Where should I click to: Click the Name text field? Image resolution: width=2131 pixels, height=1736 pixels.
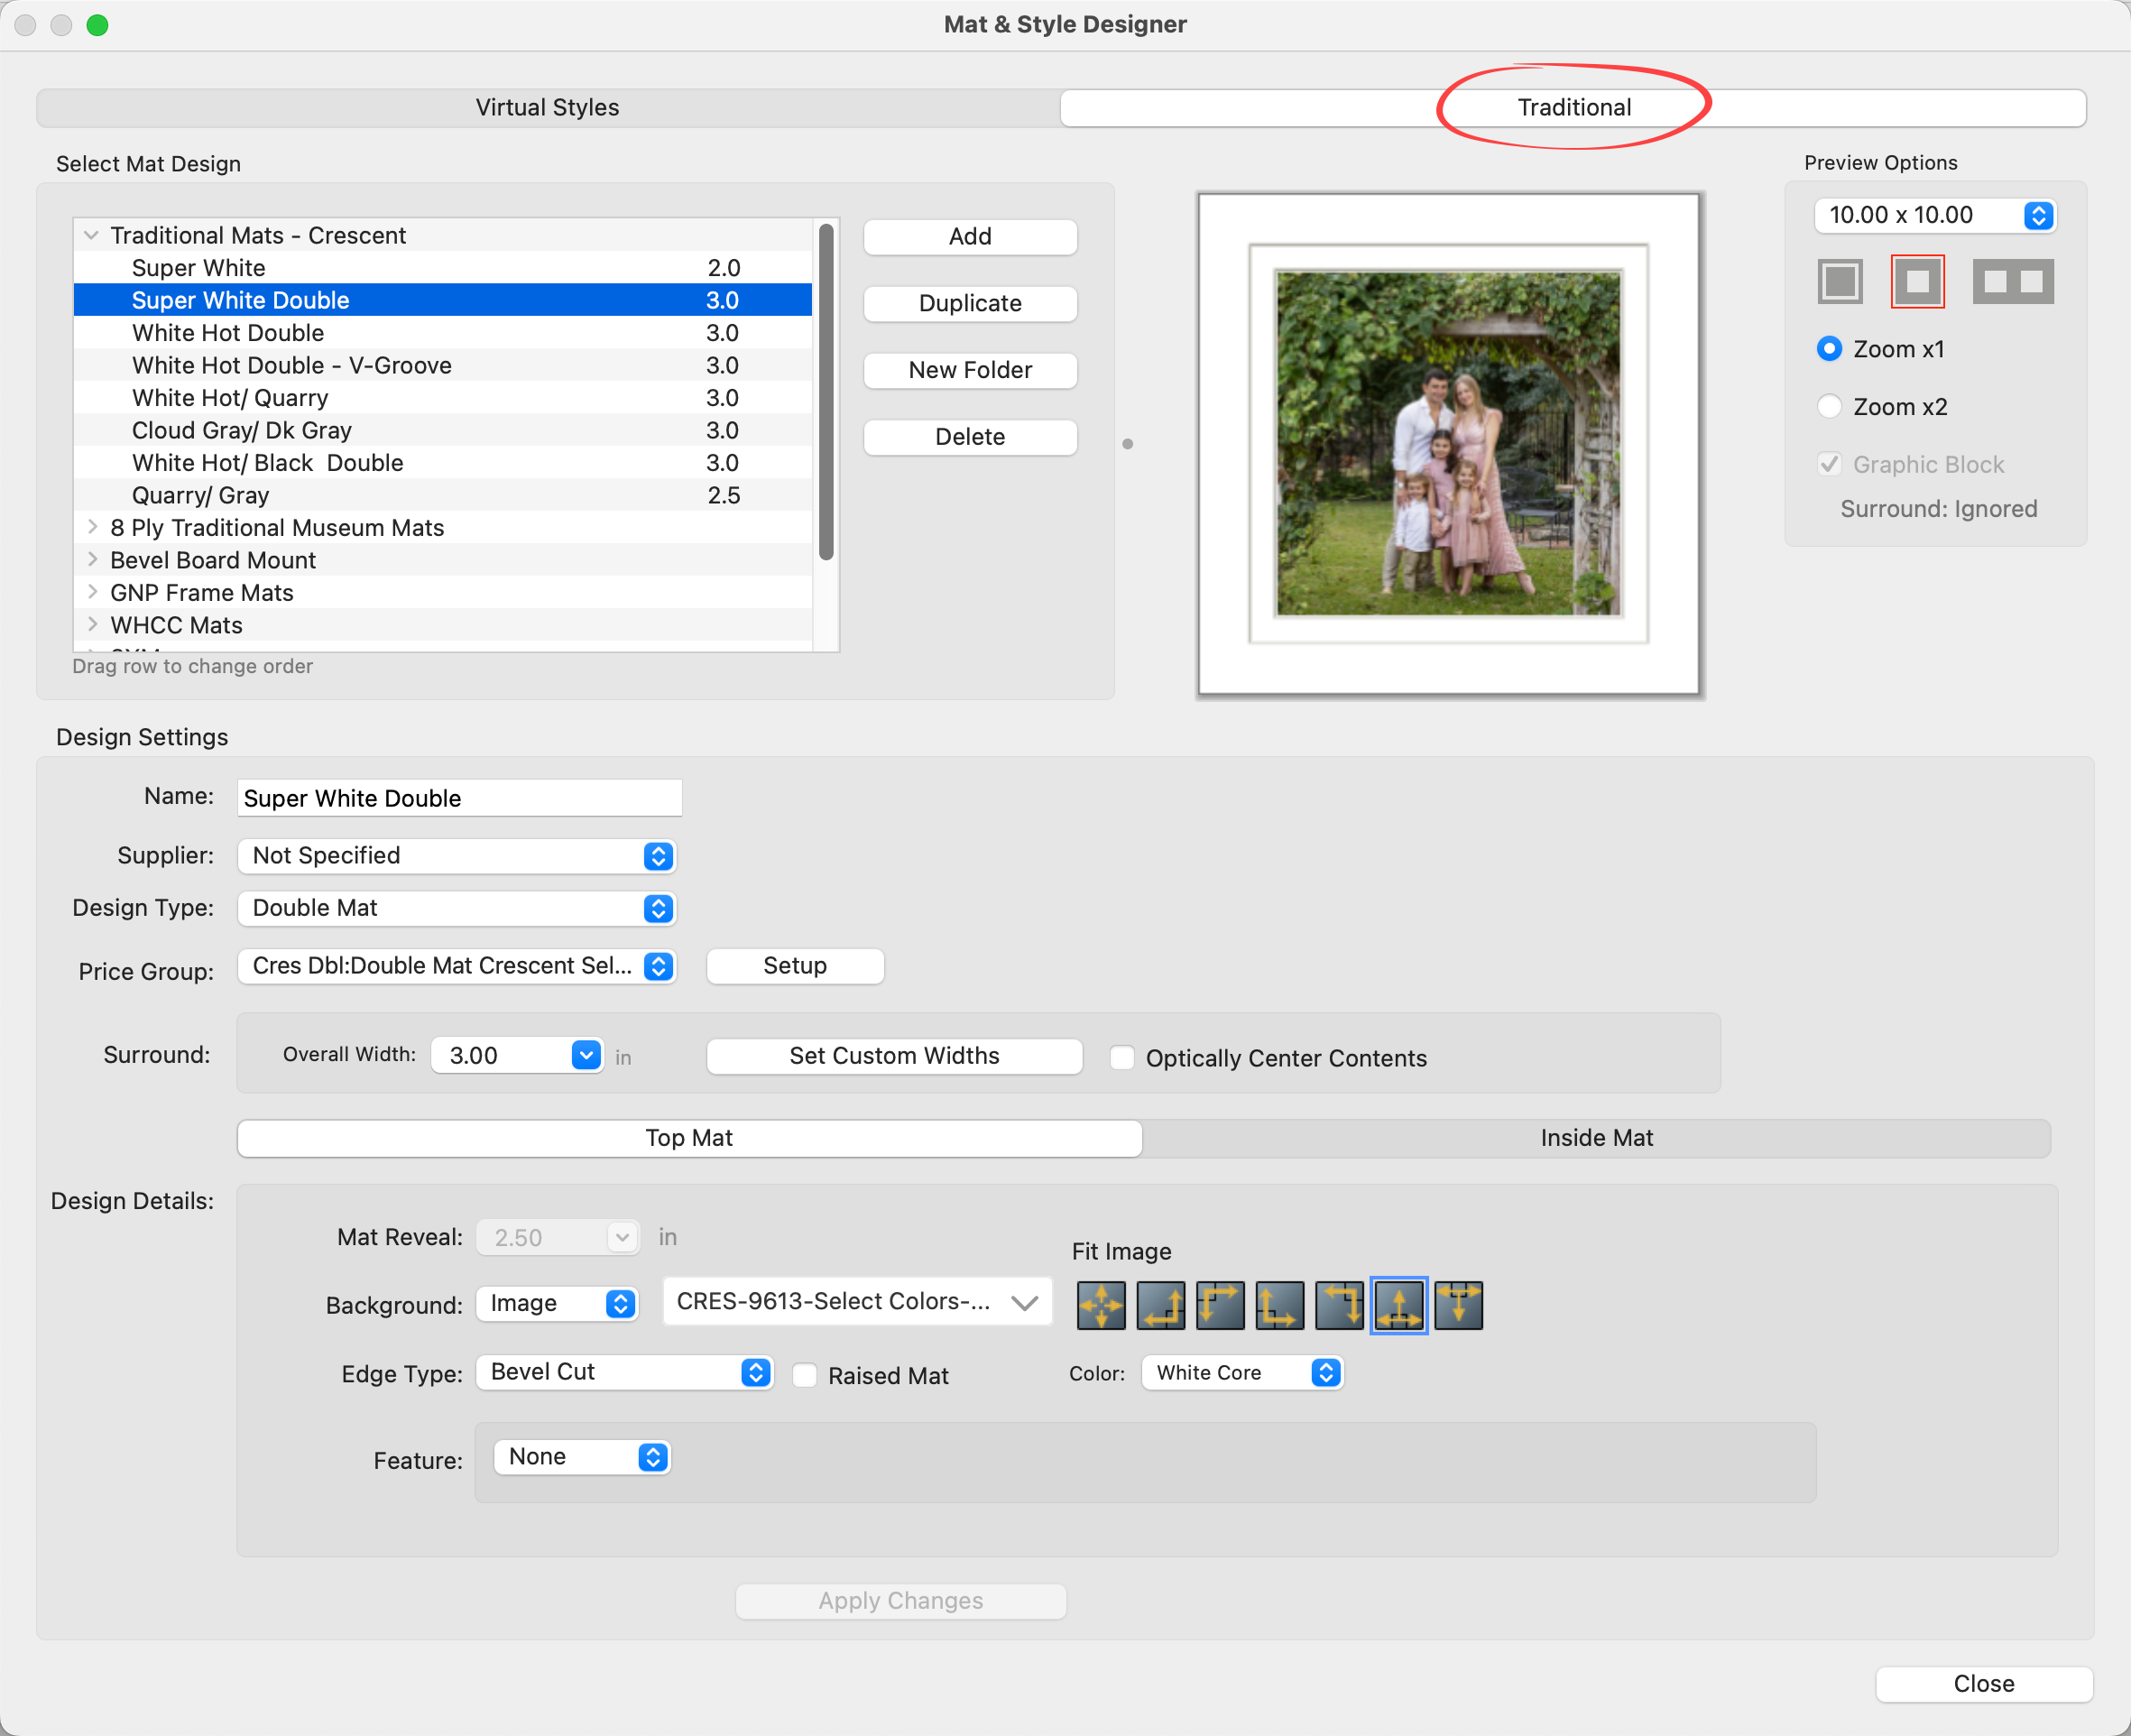click(459, 798)
